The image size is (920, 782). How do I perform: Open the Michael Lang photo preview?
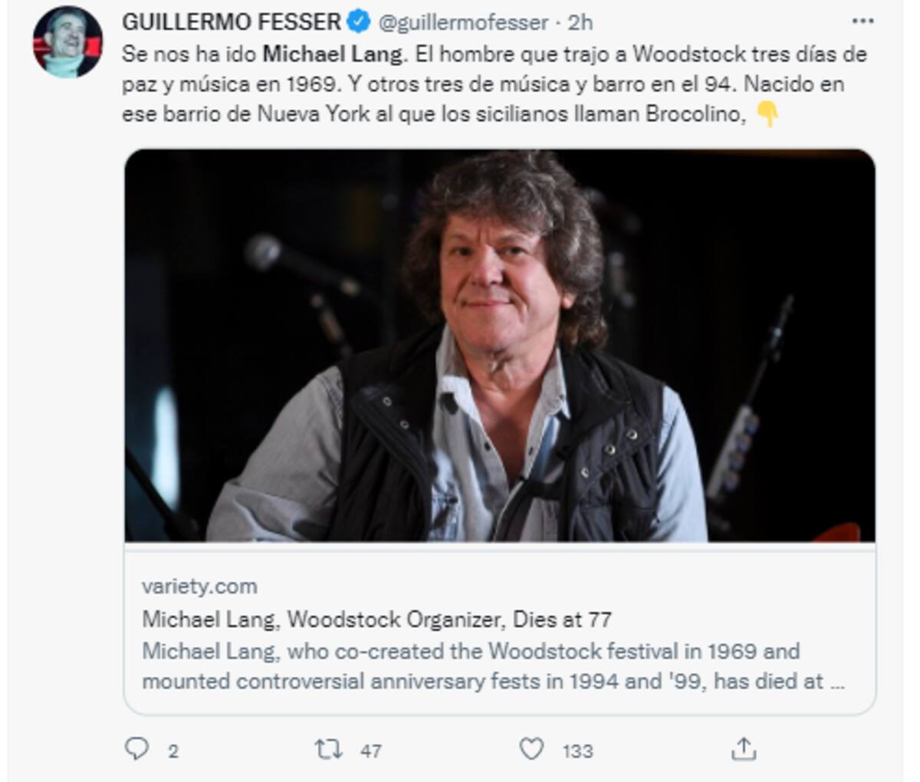click(500, 346)
